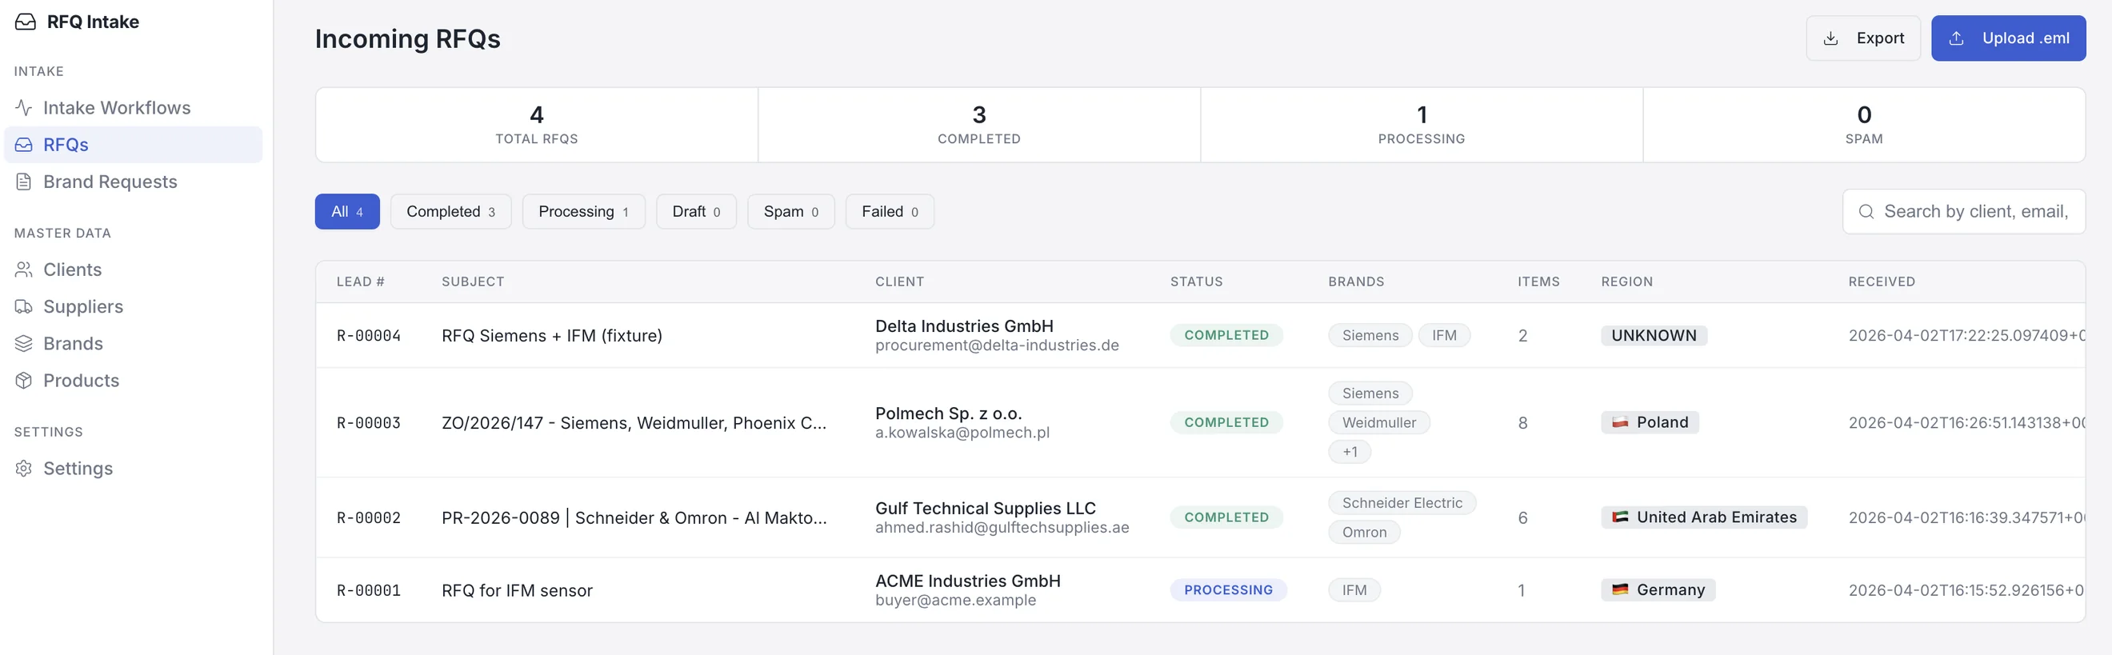This screenshot has height=655, width=2112.
Task: Focus the search by client field
Action: (x=1964, y=211)
